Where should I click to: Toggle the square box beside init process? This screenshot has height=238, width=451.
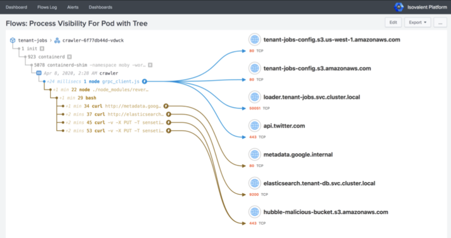(42, 49)
